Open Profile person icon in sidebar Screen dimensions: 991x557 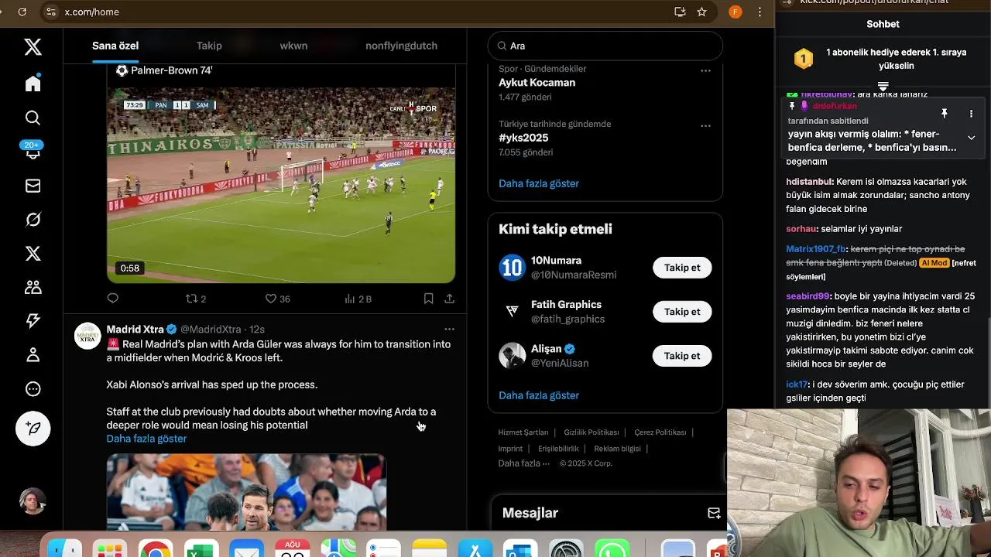tap(33, 355)
